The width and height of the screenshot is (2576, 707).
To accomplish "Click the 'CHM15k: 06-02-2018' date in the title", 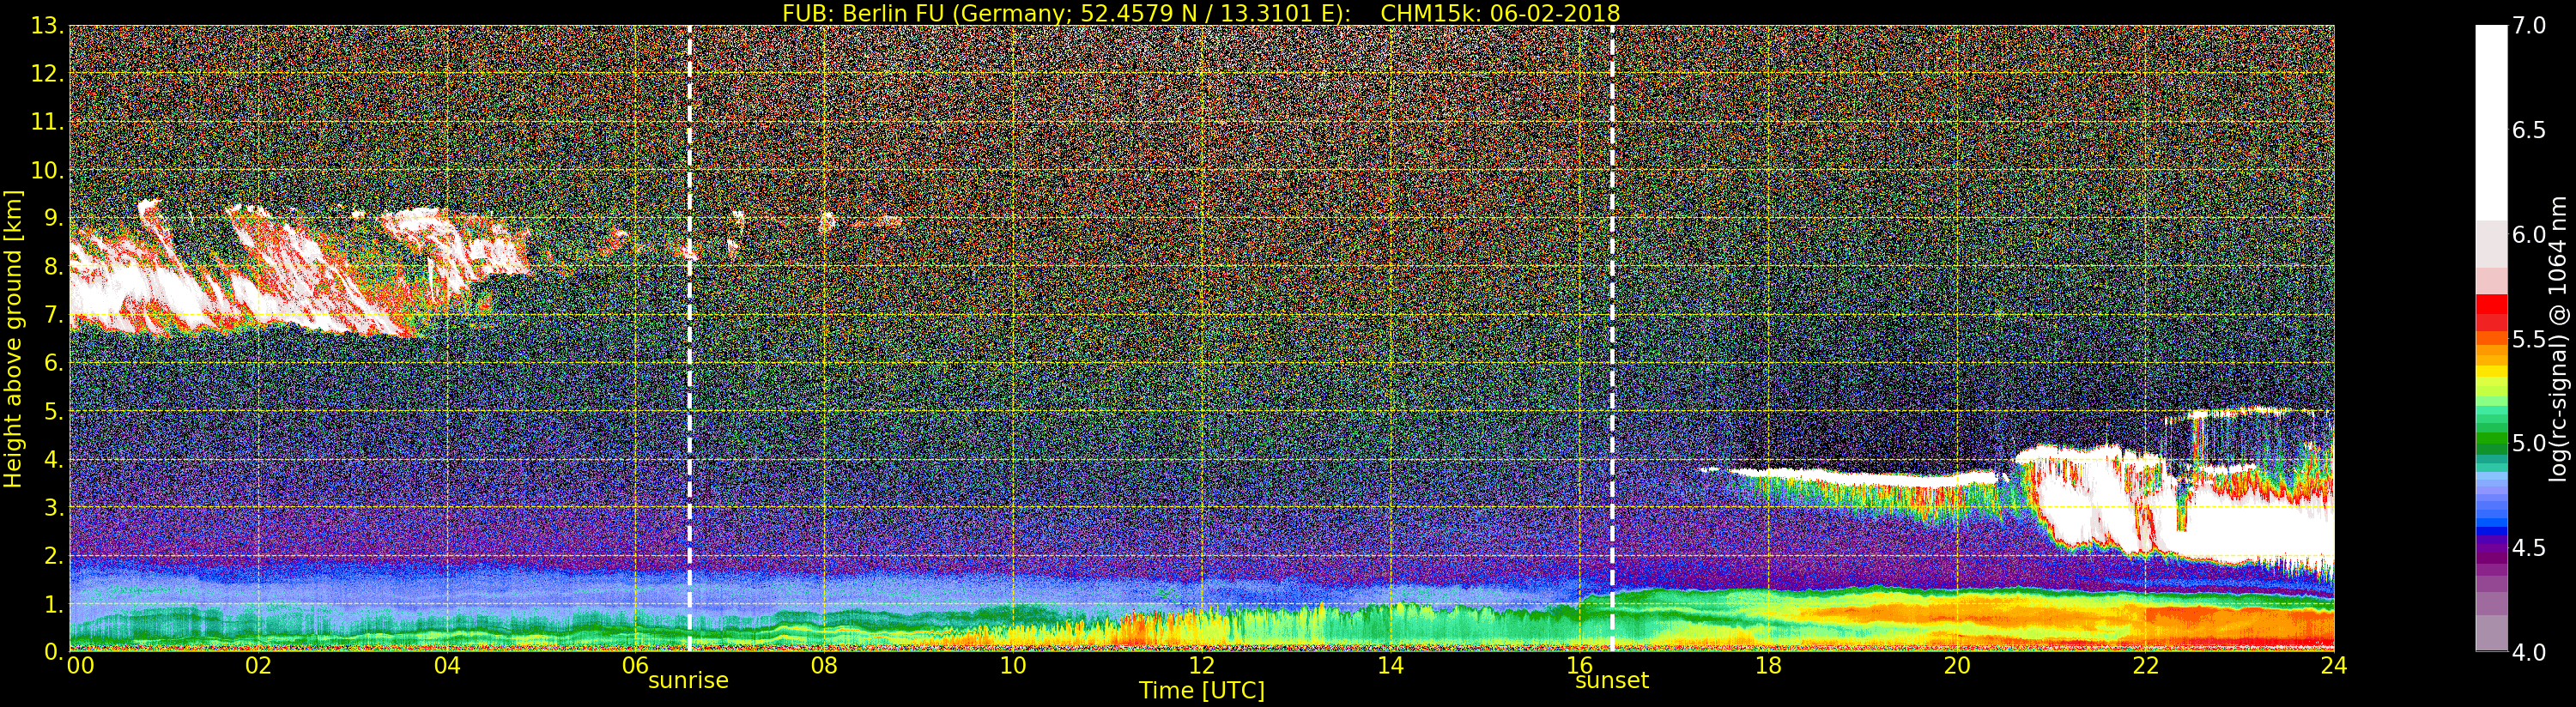I will click(1500, 13).
